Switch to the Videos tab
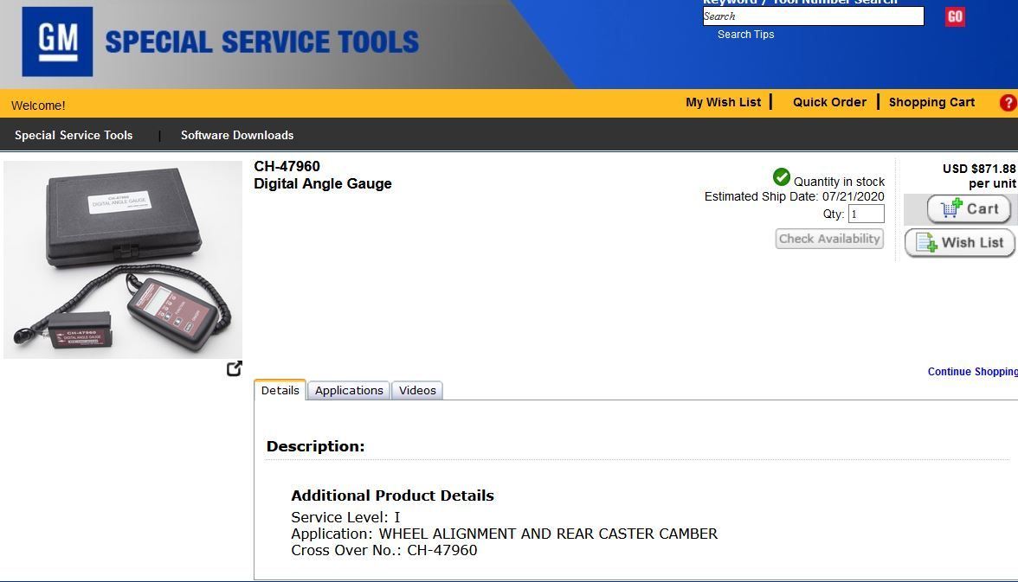 click(417, 390)
